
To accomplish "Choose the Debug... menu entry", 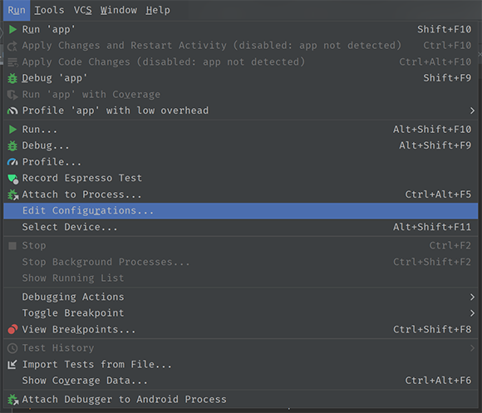I will click(241, 145).
